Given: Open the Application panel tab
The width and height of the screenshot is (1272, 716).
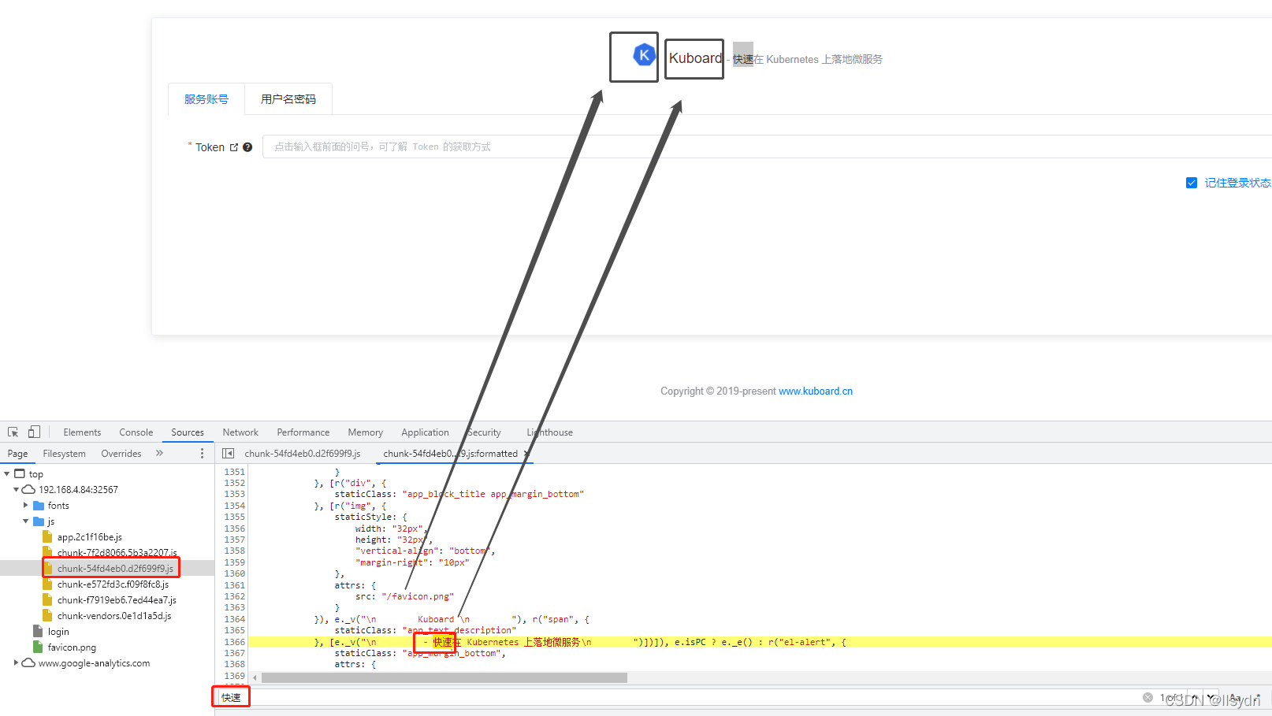Looking at the screenshot, I should (x=425, y=432).
